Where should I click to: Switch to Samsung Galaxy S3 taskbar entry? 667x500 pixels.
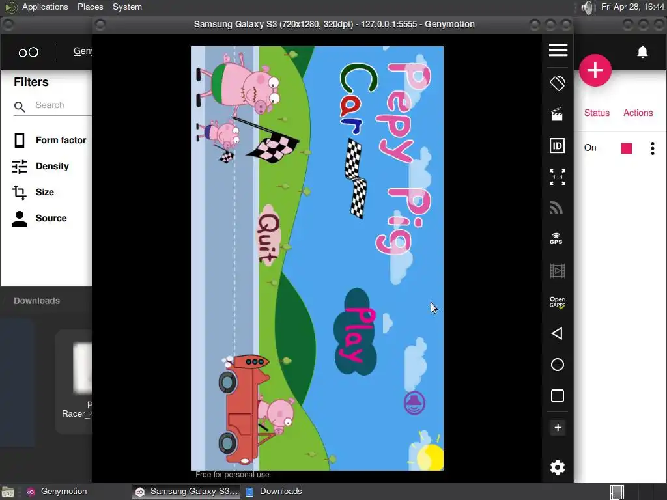click(186, 492)
